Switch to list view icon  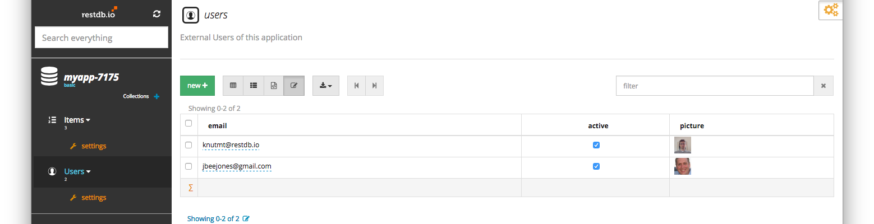(x=254, y=86)
